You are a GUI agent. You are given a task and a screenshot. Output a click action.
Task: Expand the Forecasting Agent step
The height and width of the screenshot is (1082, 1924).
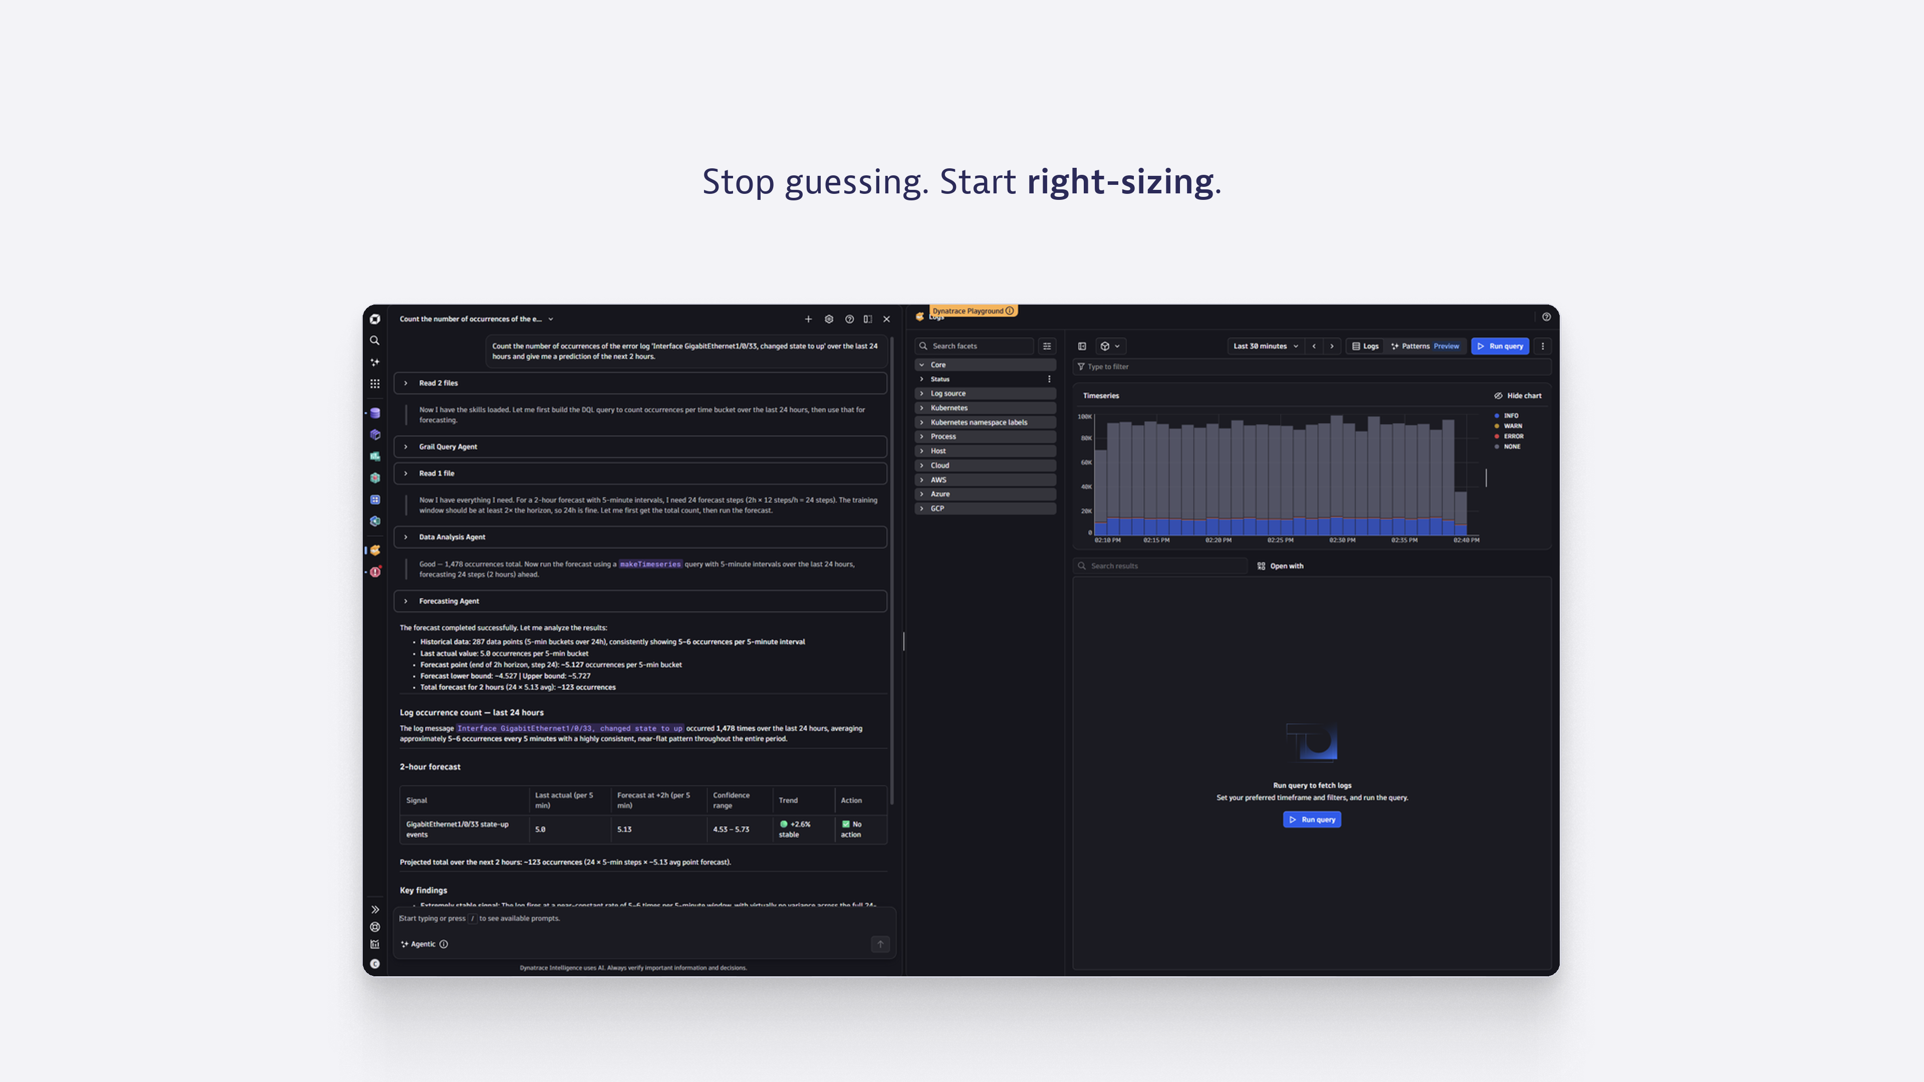(x=640, y=601)
